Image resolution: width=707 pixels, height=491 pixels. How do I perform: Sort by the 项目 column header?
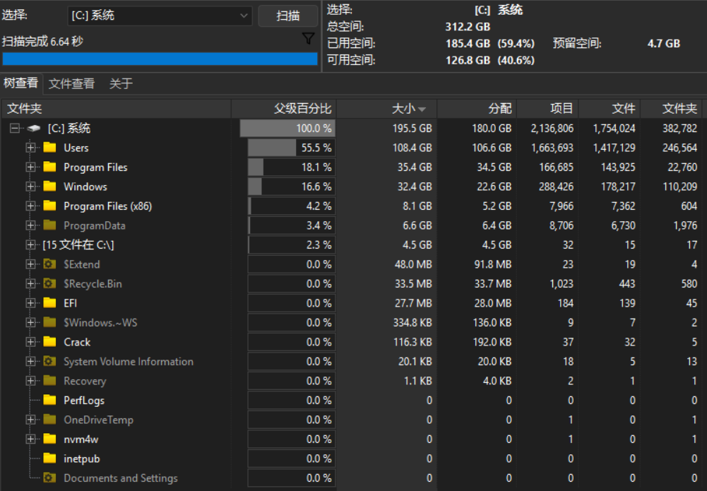tap(548, 108)
